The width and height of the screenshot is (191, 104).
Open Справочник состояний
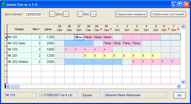point(168,14)
